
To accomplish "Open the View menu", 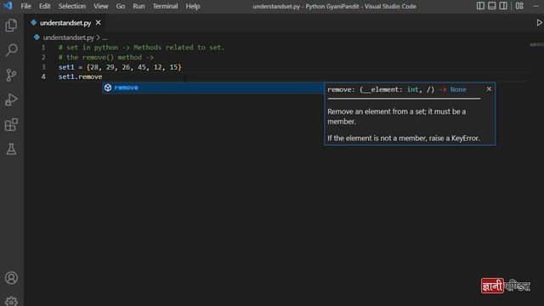I will (100, 6).
